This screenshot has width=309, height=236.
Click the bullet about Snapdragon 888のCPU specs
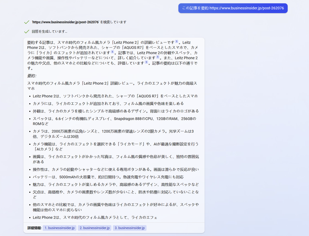114,121
